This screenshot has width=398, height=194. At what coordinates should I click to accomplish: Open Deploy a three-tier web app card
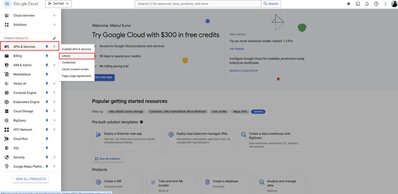coord(127,140)
